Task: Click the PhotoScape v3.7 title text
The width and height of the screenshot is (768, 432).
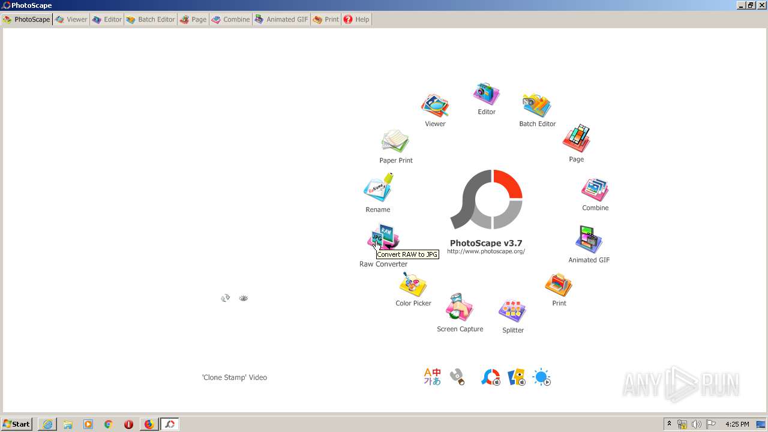Action: click(486, 243)
